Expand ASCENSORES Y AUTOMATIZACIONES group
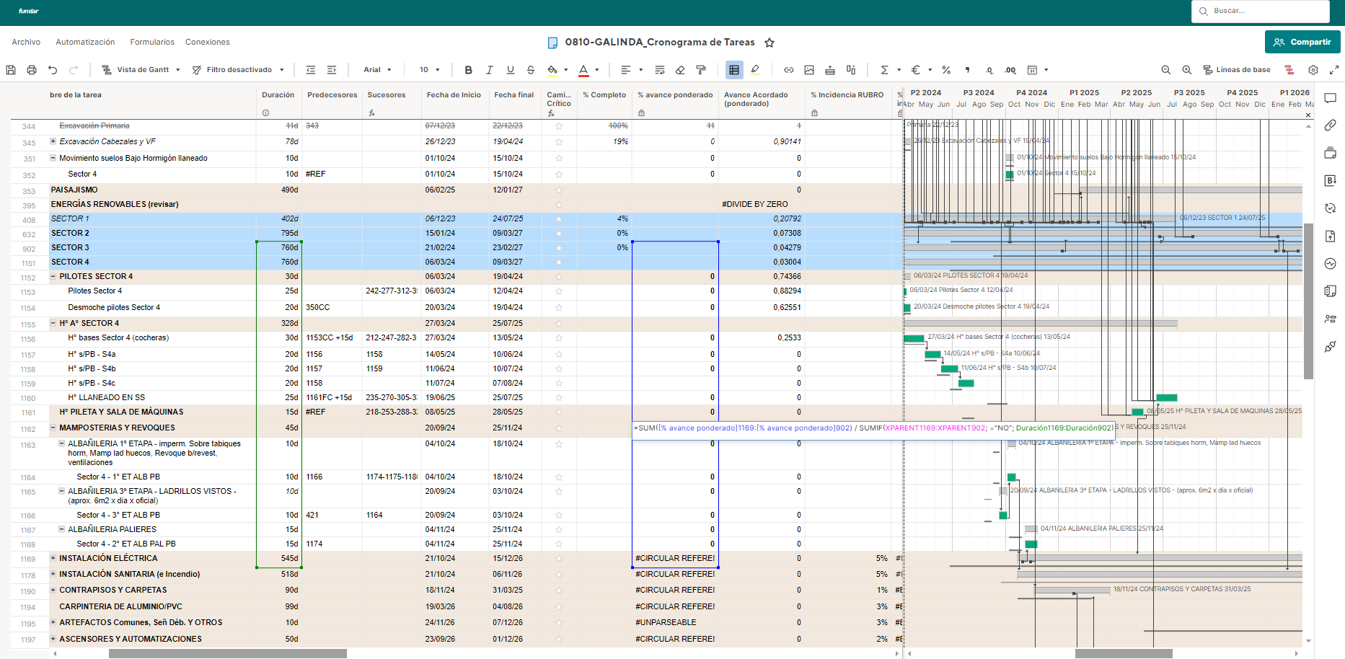Image resolution: width=1345 pixels, height=659 pixels. (x=53, y=639)
